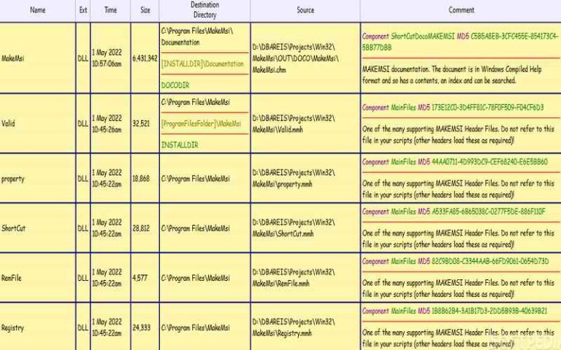Click the size value 24,333
Viewport: 561px width, 350px height.
(x=141, y=327)
